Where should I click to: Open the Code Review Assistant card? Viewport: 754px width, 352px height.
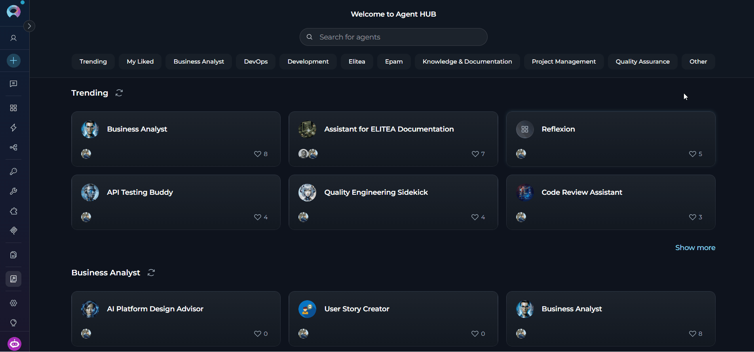(610, 202)
